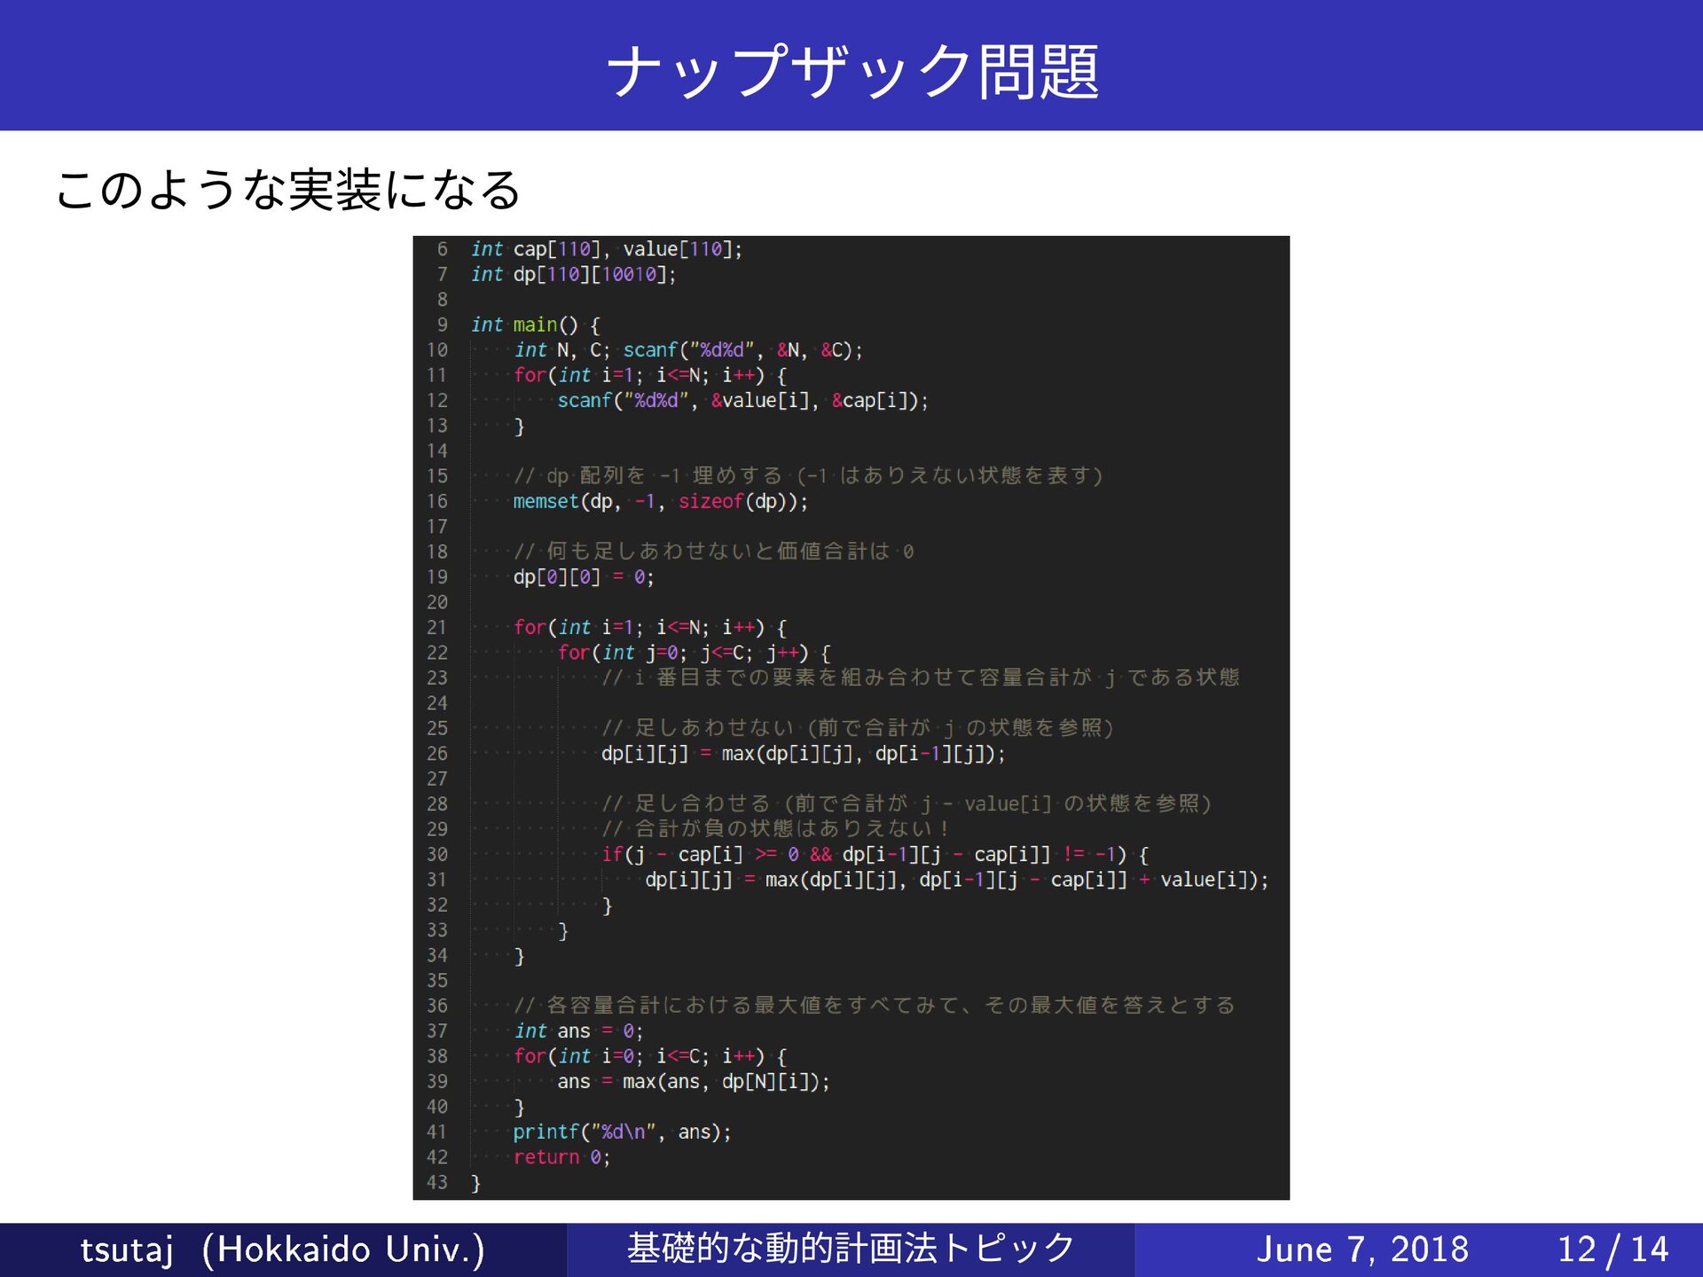Click the subtitle text このような実装になる
This screenshot has height=1277, width=1703.
pos(288,190)
